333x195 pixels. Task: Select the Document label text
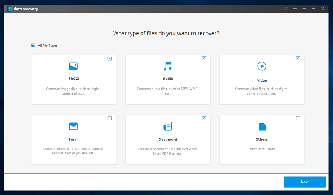pyautogui.click(x=168, y=140)
